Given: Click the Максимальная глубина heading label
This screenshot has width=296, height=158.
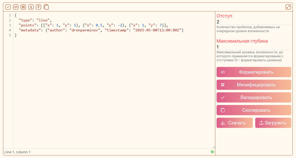Looking at the screenshot, I should tap(242, 41).
